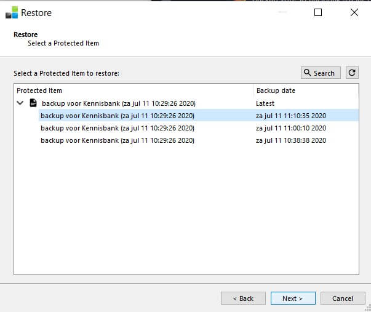This screenshot has width=371, height=312.
Task: Close the Restore dialog
Action: 354,12
